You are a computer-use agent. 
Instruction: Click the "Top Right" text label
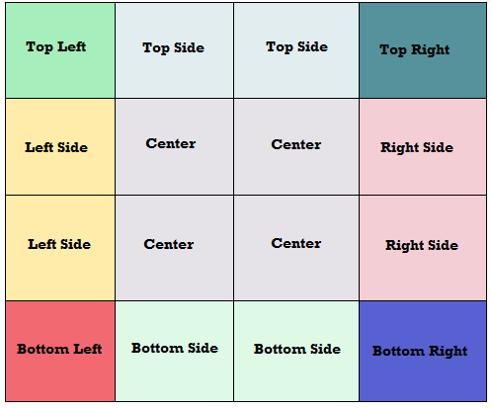pos(415,50)
